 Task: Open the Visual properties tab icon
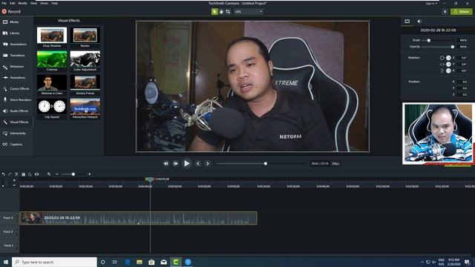(407, 22)
